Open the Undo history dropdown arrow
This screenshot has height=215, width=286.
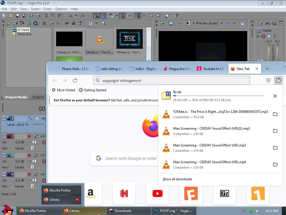[76, 16]
